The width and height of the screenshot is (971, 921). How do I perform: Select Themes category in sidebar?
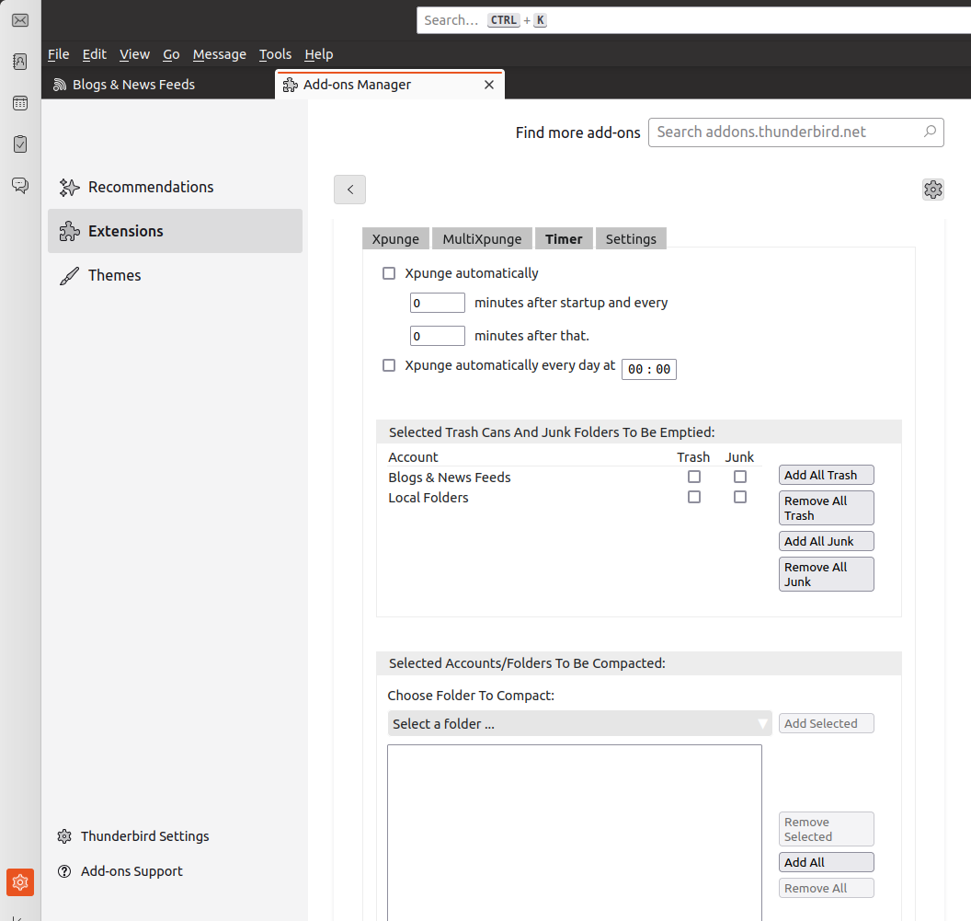pos(175,275)
